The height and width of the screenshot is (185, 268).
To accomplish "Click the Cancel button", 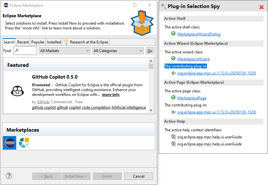I will (139, 176).
